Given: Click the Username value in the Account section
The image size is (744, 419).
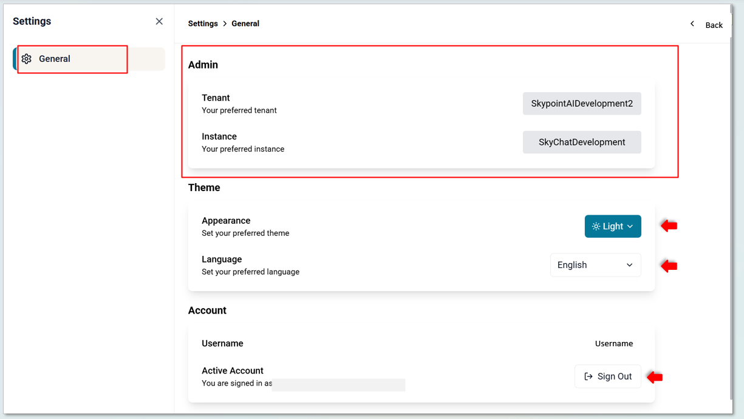Looking at the screenshot, I should [x=613, y=343].
